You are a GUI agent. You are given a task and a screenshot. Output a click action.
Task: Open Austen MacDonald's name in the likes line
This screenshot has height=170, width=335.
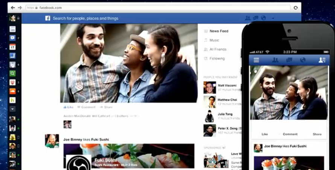coord(77,116)
